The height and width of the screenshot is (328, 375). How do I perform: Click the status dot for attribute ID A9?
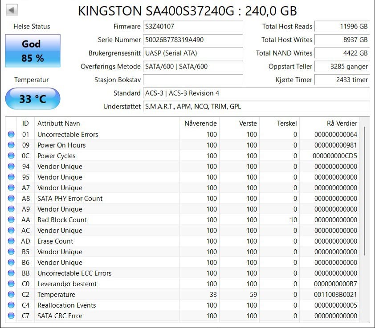11,209
